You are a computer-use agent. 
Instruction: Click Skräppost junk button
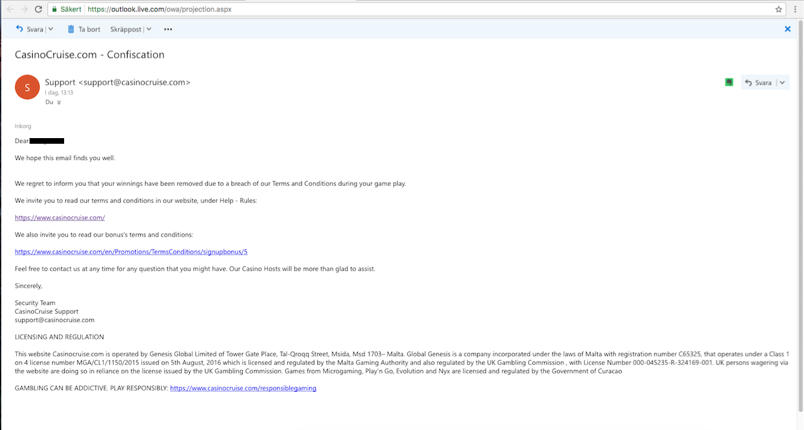tap(126, 29)
